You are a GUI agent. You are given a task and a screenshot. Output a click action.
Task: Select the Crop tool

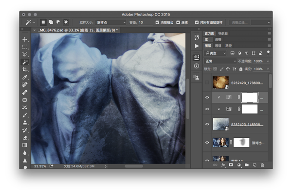pos(25,69)
